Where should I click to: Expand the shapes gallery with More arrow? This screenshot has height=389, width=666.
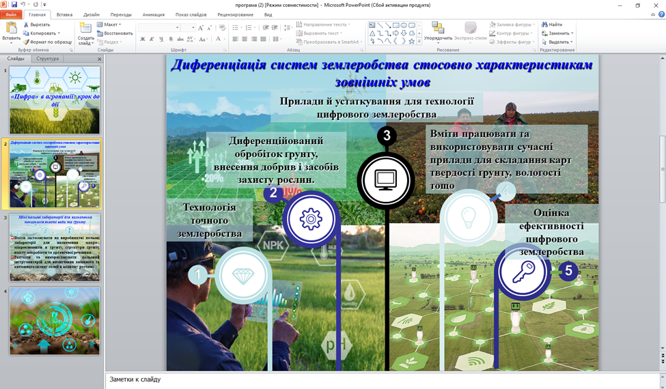pyautogui.click(x=419, y=41)
